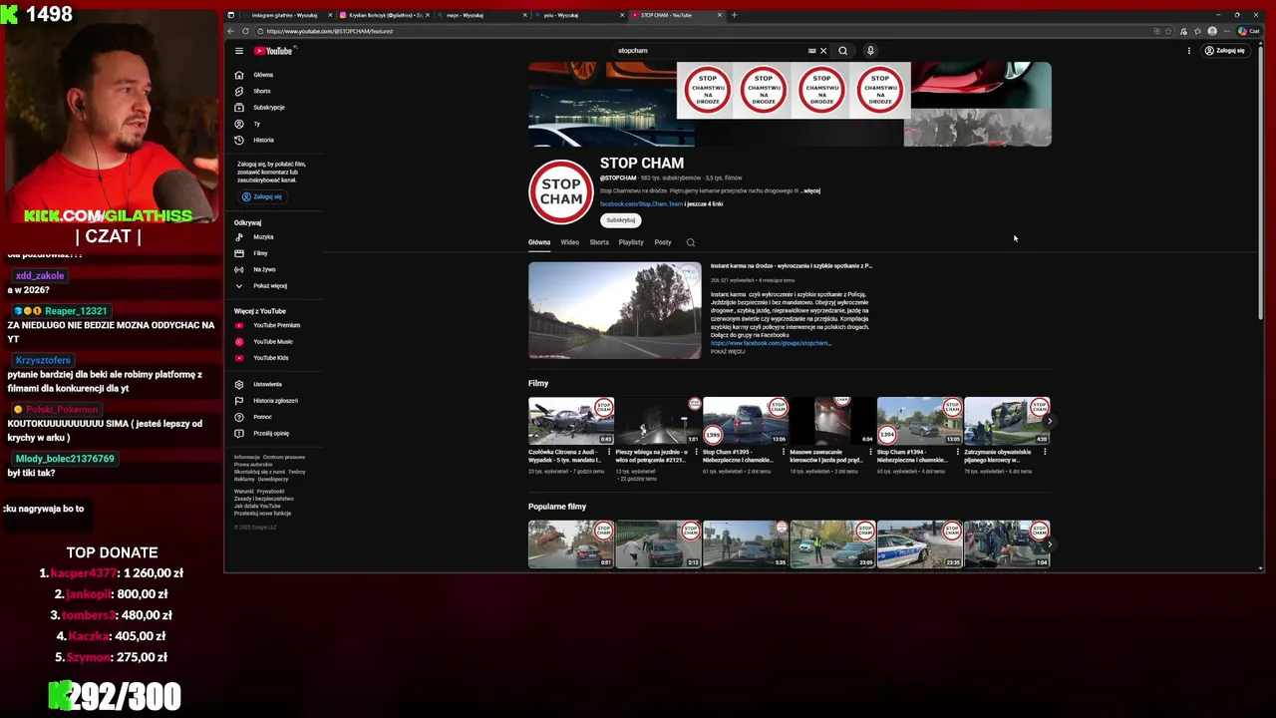Open the on-screen keyboard icon in search box
This screenshot has width=1276, height=718.
click(812, 51)
